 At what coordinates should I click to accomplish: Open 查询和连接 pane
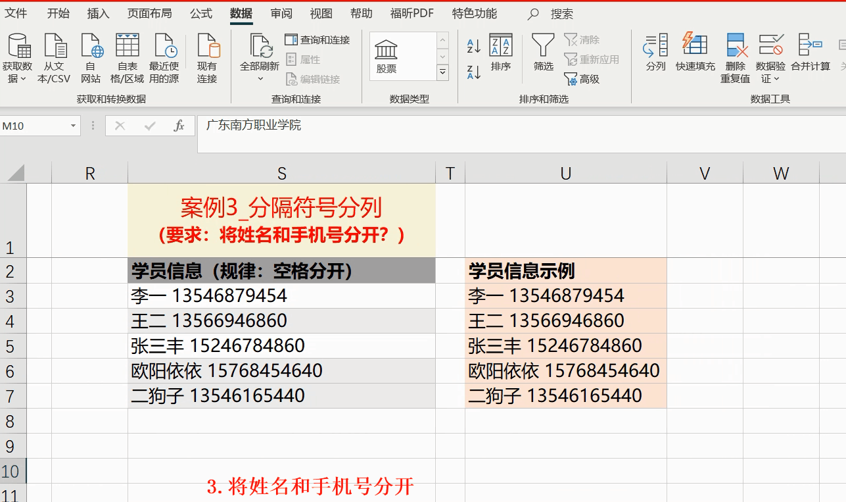click(317, 40)
